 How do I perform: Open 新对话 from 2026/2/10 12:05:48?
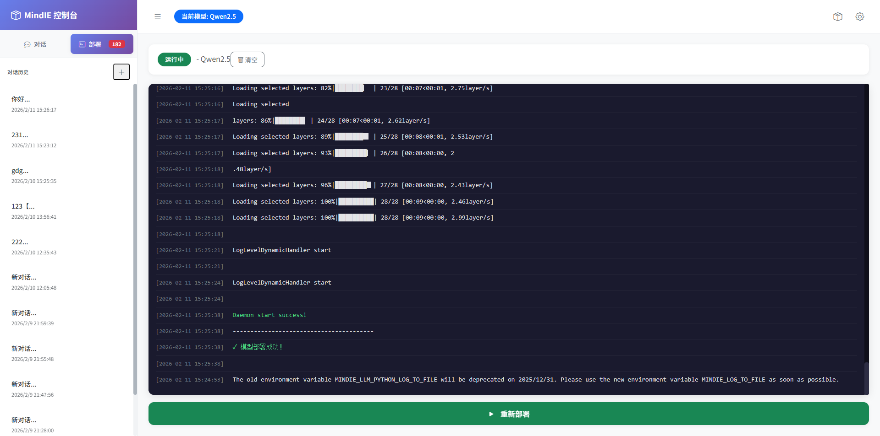point(66,282)
